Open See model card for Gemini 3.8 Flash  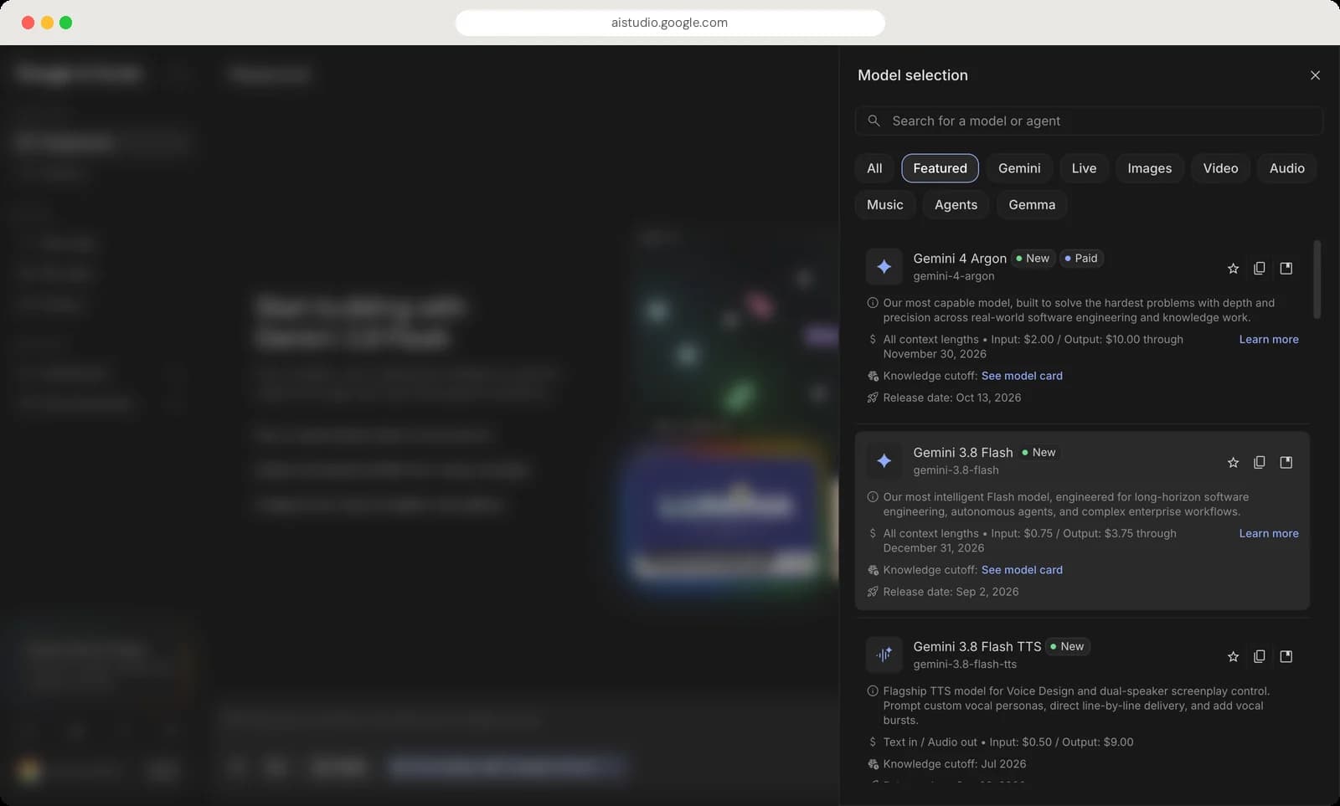1022,570
